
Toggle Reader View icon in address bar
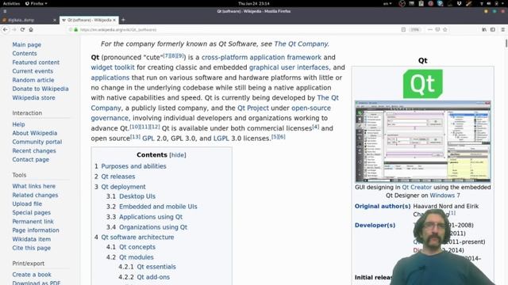click(x=403, y=29)
